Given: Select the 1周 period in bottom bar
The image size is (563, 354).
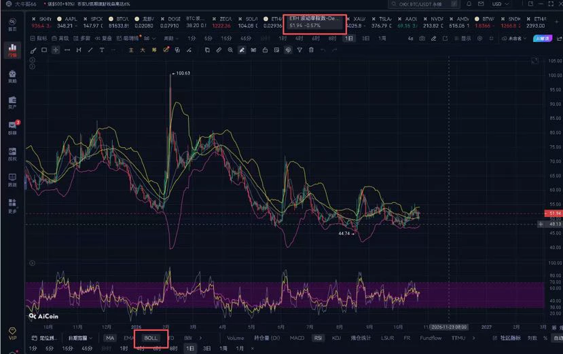Looking at the screenshot, I should (223, 349).
